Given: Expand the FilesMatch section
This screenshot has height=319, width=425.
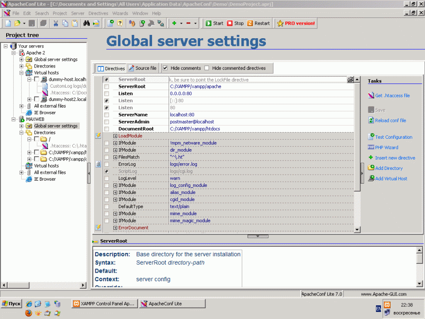Looking at the screenshot, I should pyautogui.click(x=115, y=157).
